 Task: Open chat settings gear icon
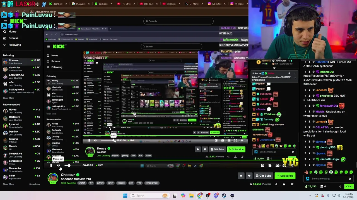340,187
